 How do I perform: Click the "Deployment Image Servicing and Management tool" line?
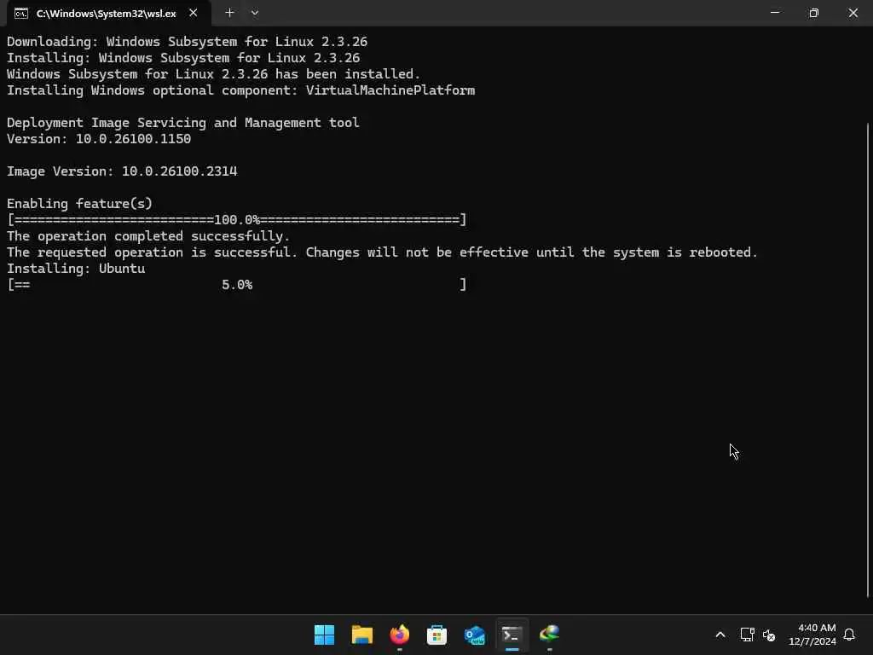pos(182,123)
